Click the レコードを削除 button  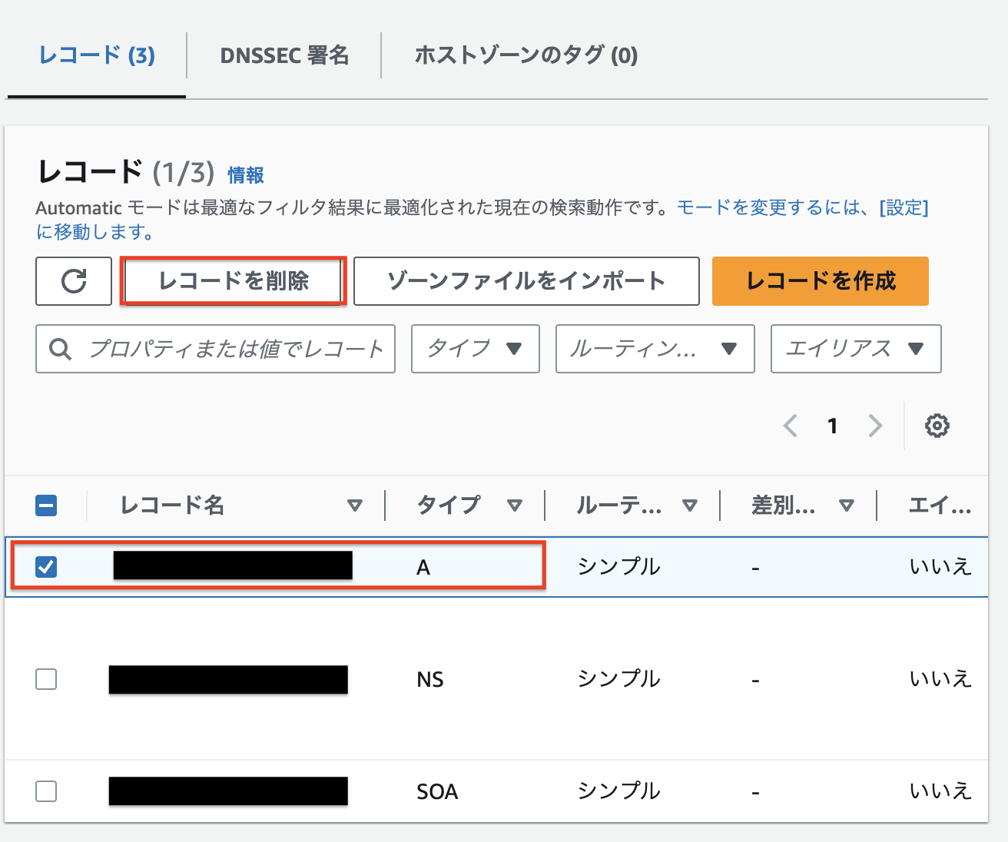232,281
